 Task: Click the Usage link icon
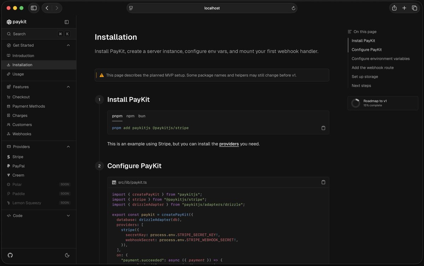click(9, 74)
